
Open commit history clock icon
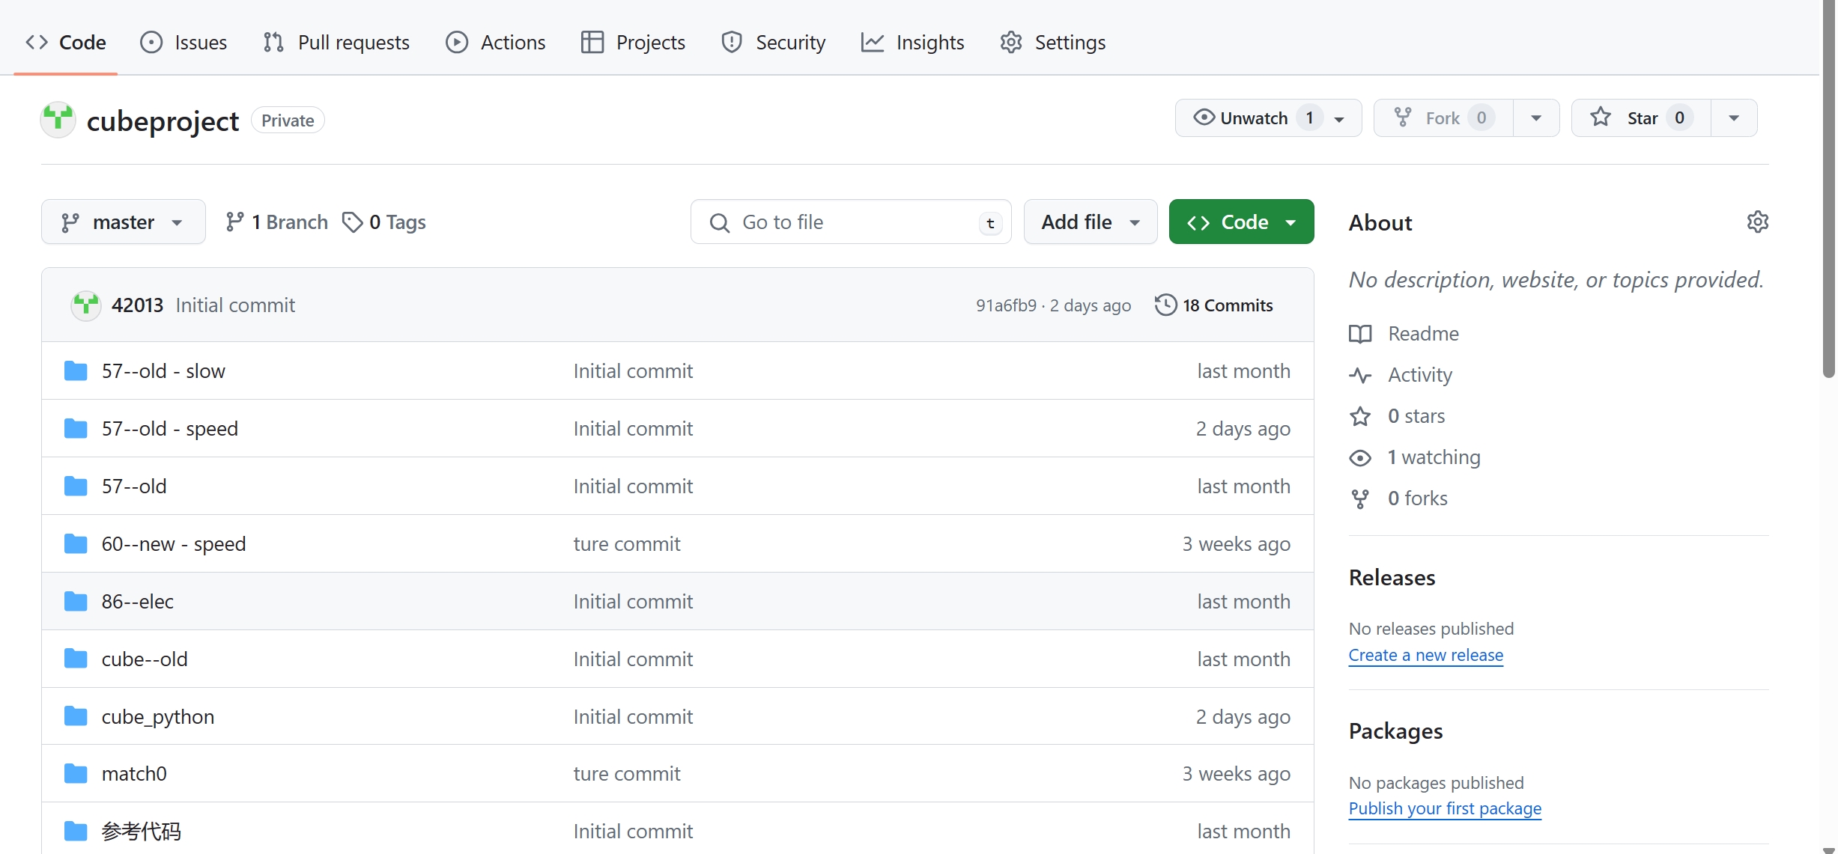[1165, 305]
